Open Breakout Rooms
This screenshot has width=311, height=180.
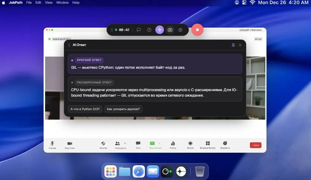coord(208,145)
